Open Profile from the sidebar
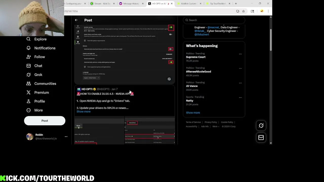This screenshot has width=324, height=182. pyautogui.click(x=36, y=101)
